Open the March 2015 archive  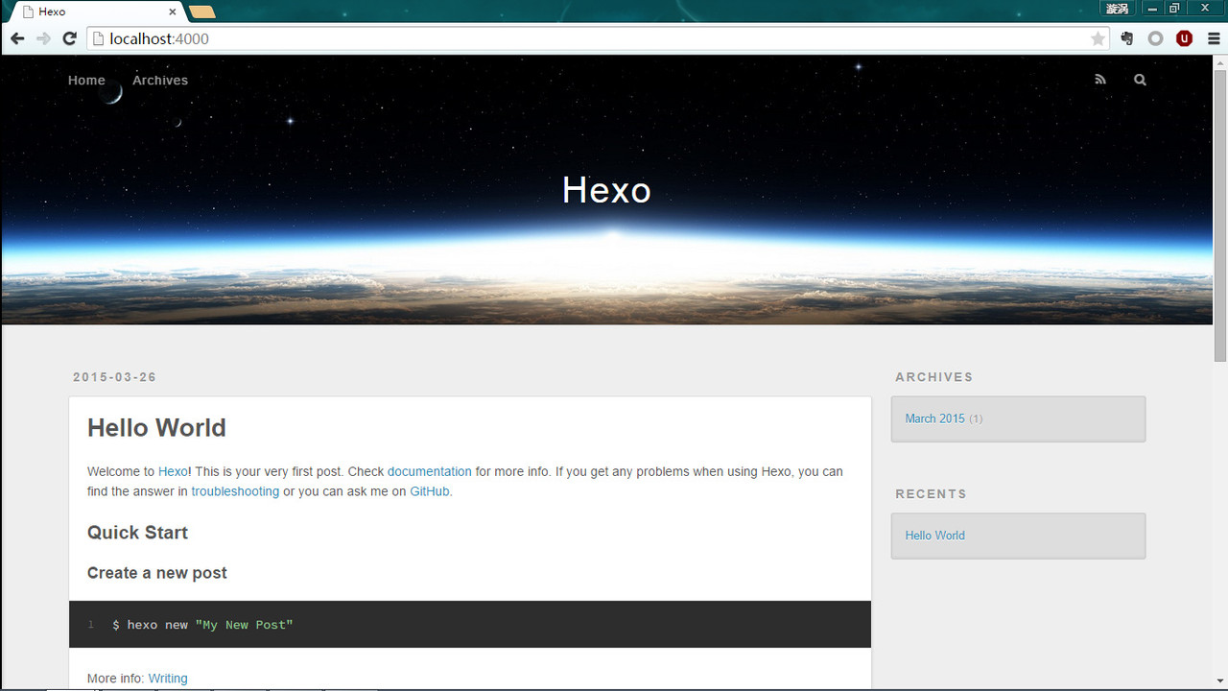[934, 418]
